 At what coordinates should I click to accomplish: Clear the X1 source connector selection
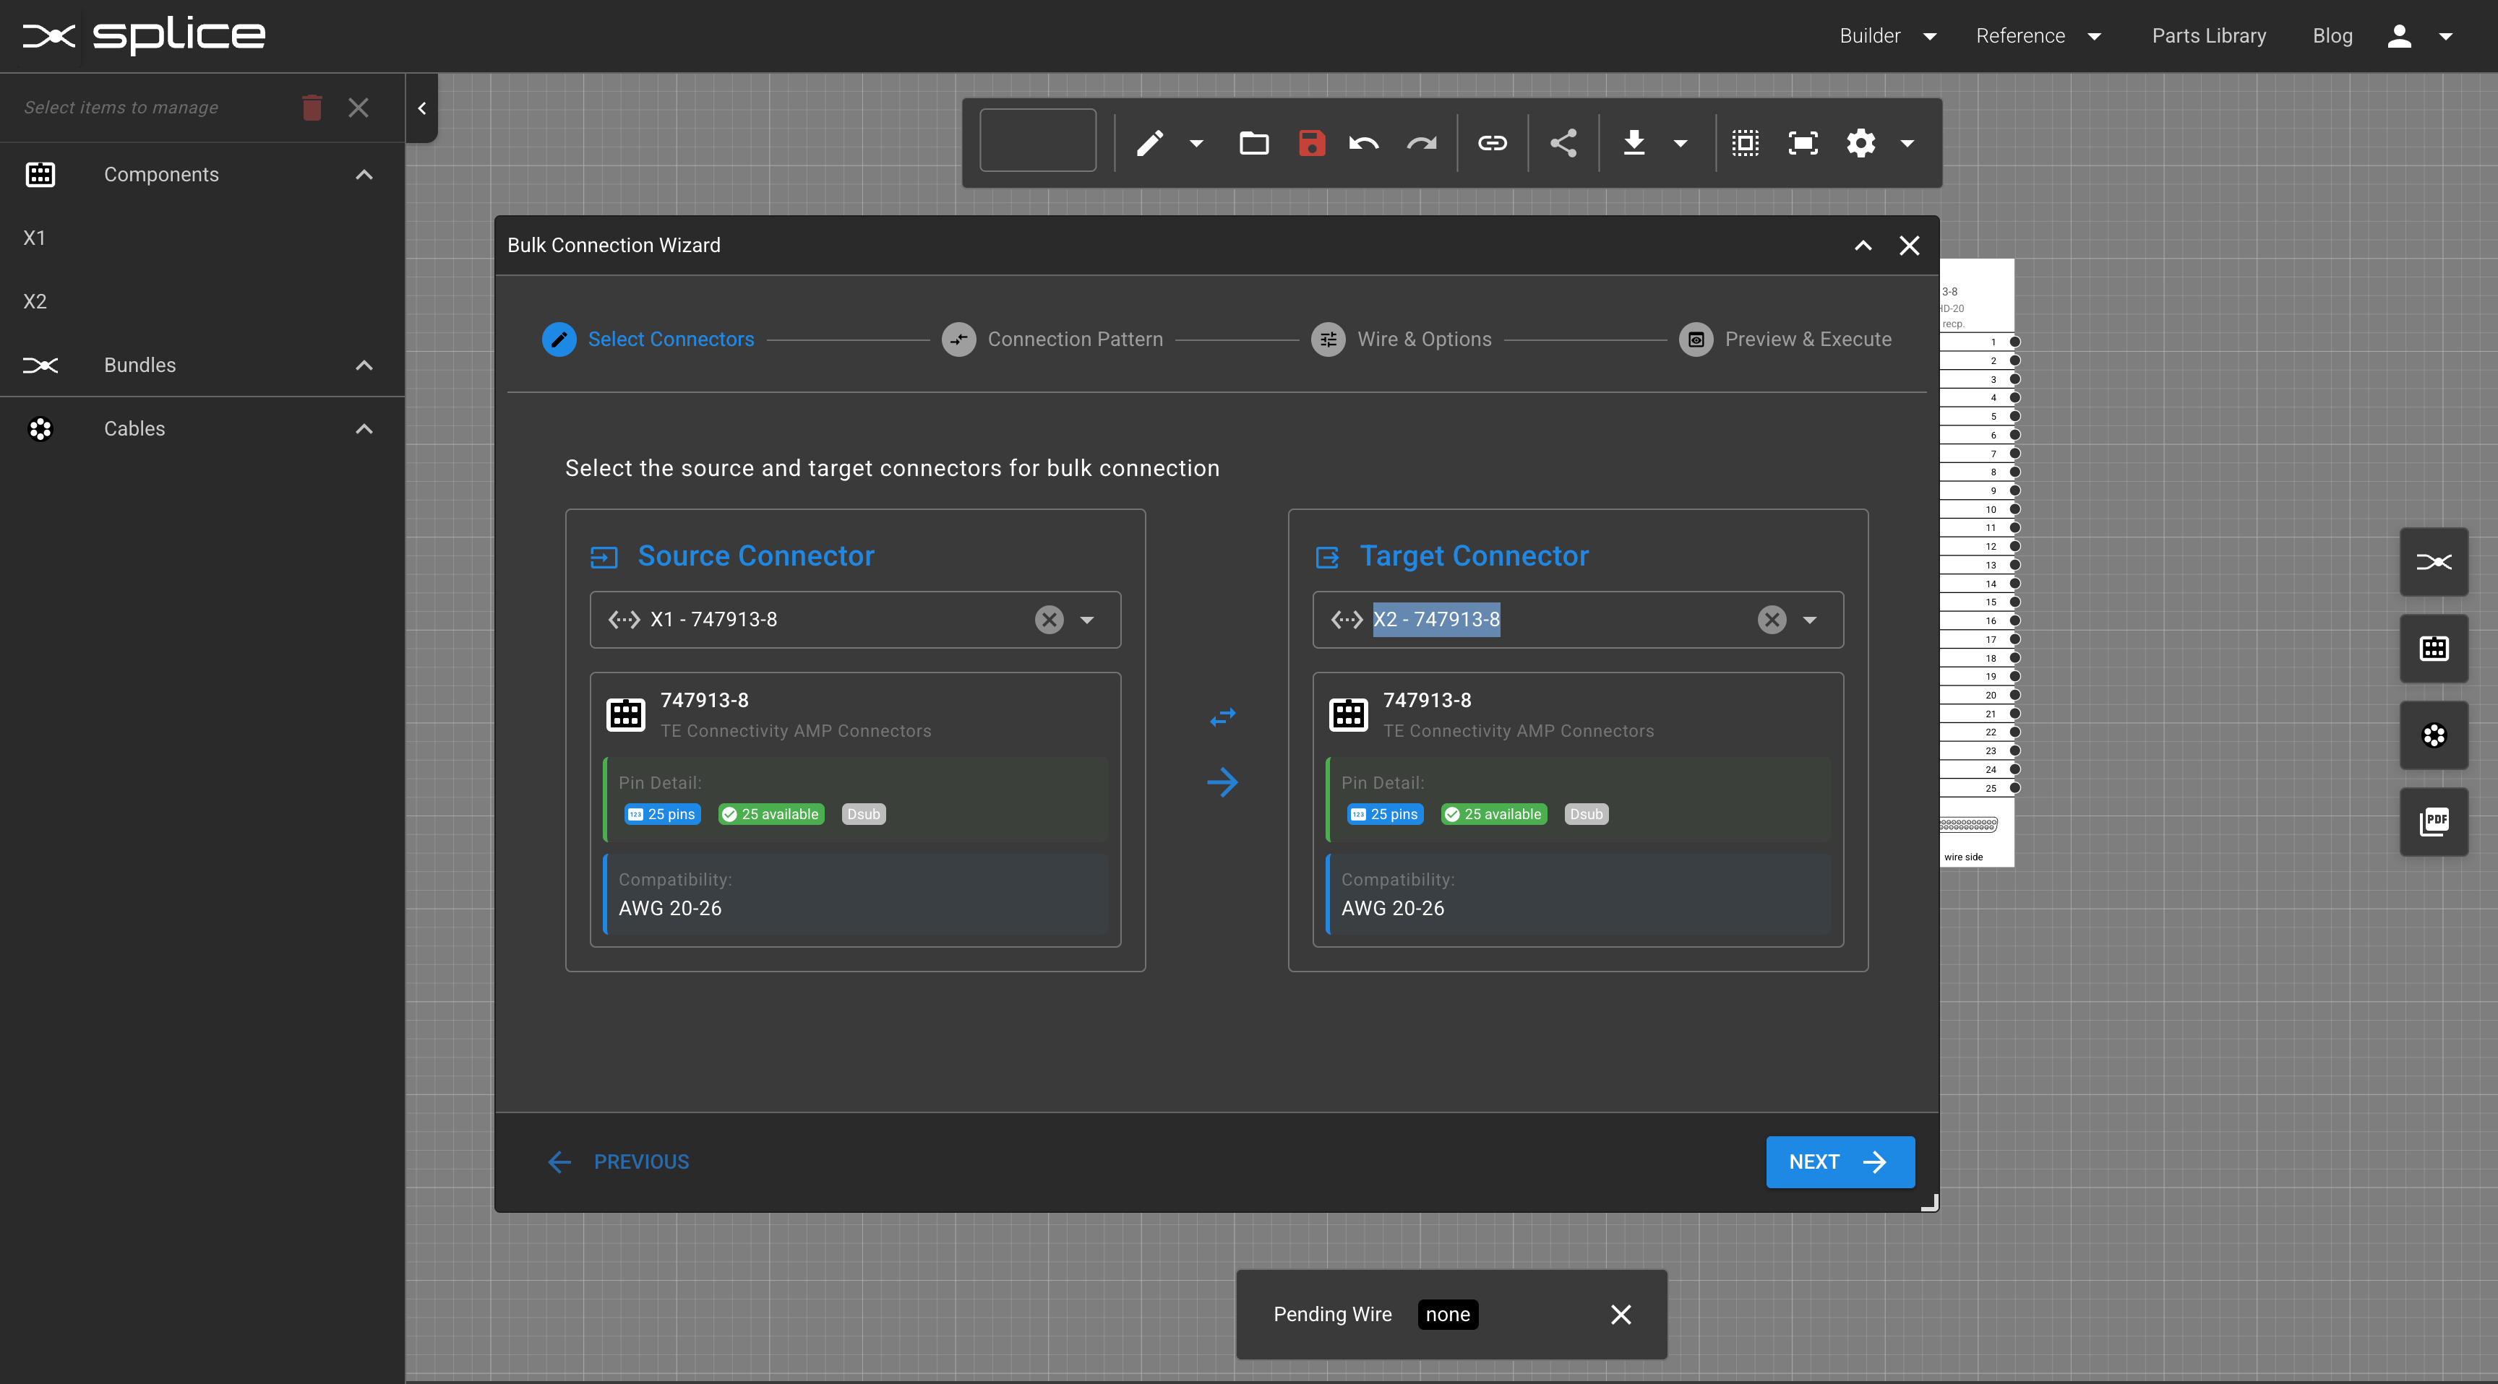[x=1050, y=619]
